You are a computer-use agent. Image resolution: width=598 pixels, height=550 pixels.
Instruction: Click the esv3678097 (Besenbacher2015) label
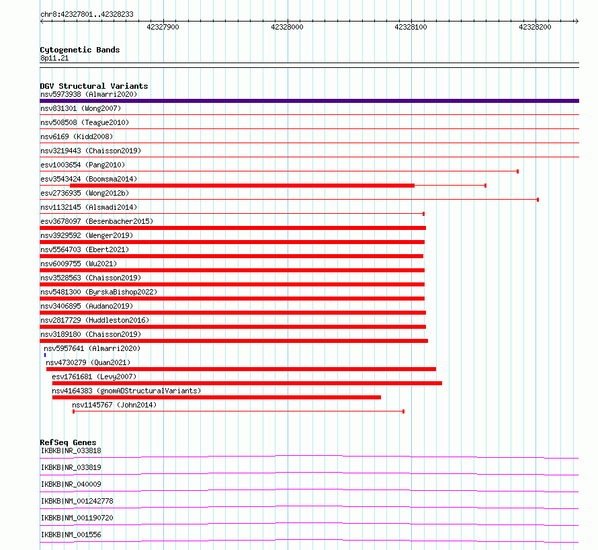[x=97, y=221]
